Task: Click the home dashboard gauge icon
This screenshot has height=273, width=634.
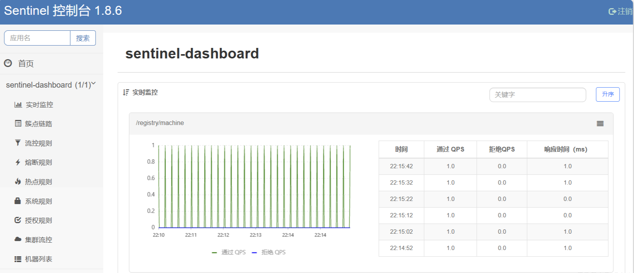Action: tap(8, 63)
